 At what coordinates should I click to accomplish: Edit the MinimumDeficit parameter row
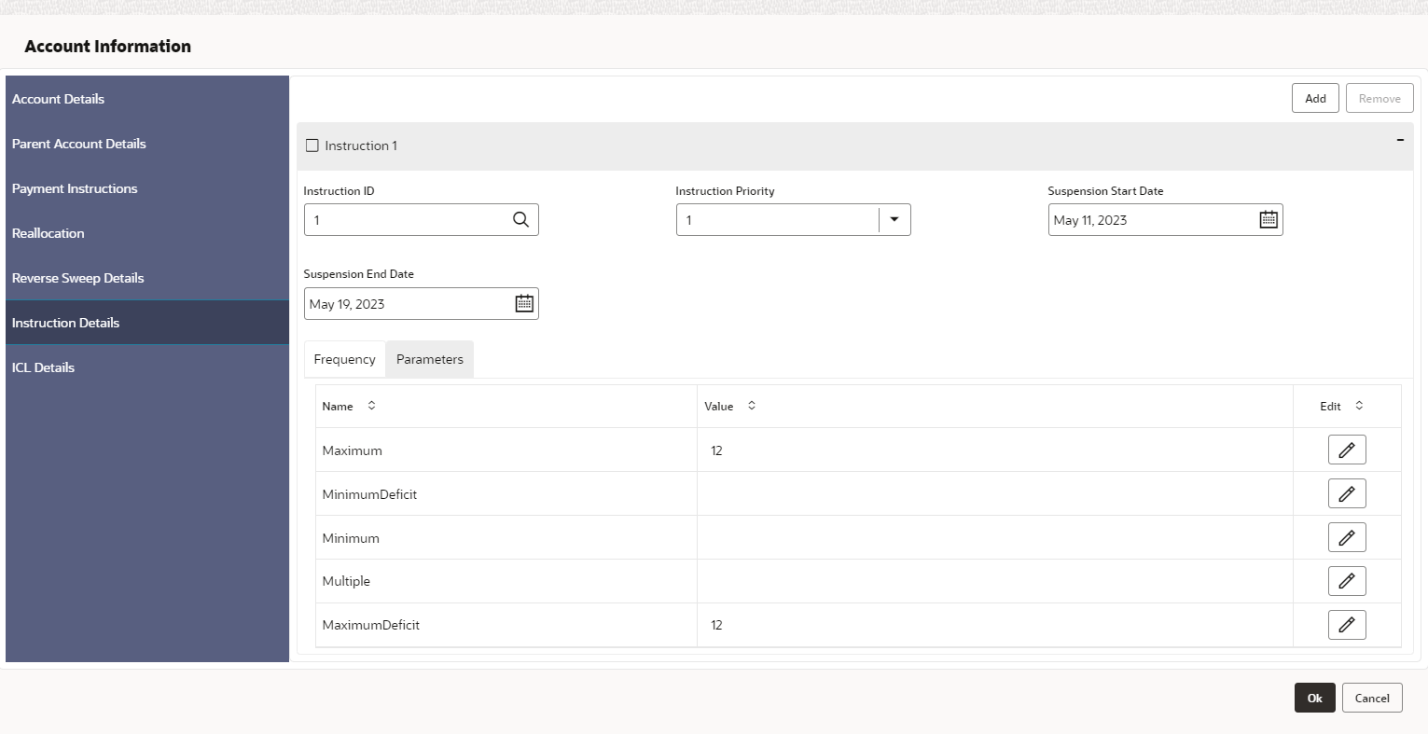click(x=1346, y=493)
